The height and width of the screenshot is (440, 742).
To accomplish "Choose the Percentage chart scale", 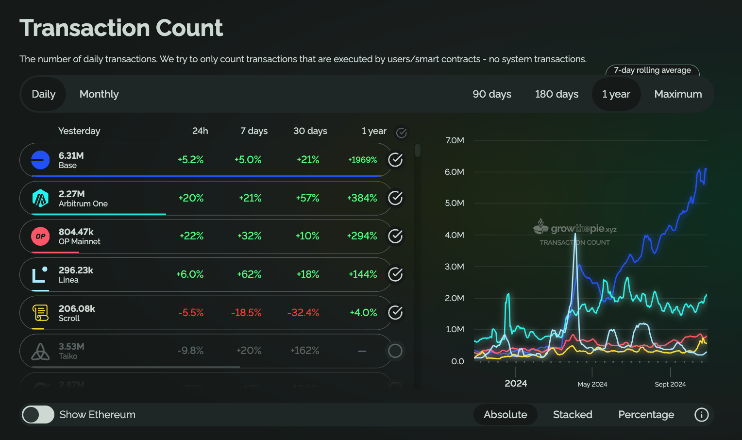I will 646,415.
